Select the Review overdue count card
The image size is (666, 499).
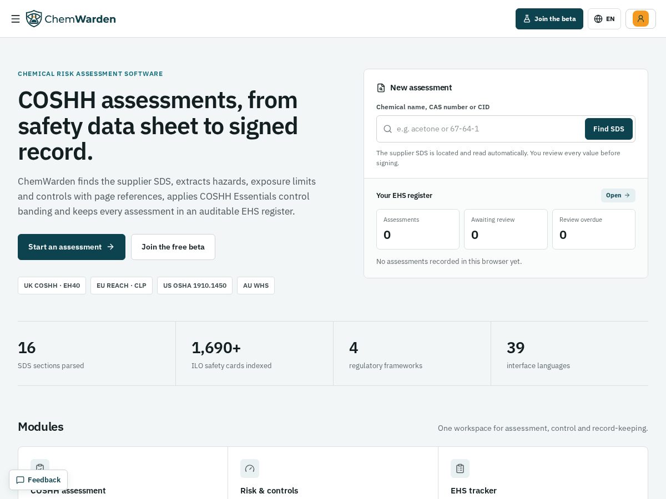click(594, 229)
